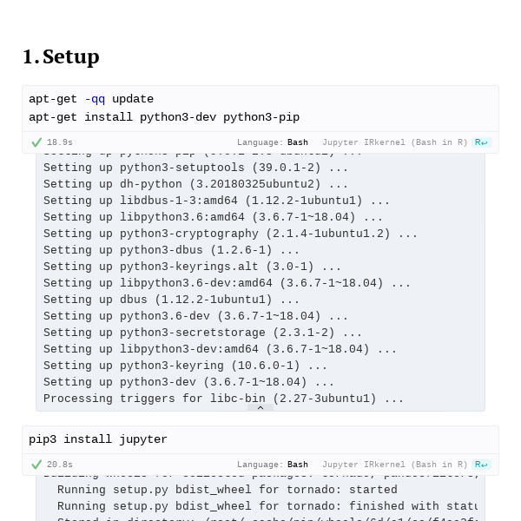The width and height of the screenshot is (521, 521).
Task: Click the 'Processing triggers for libc-bin' output line
Action: click(223, 399)
